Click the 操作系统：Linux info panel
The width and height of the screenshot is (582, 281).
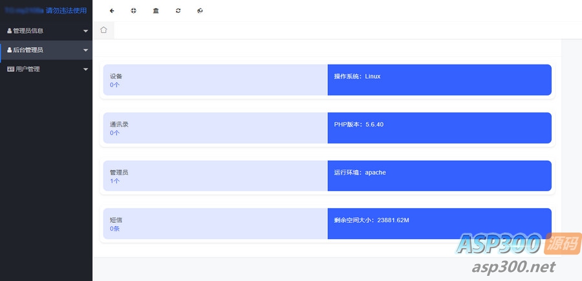click(440, 79)
